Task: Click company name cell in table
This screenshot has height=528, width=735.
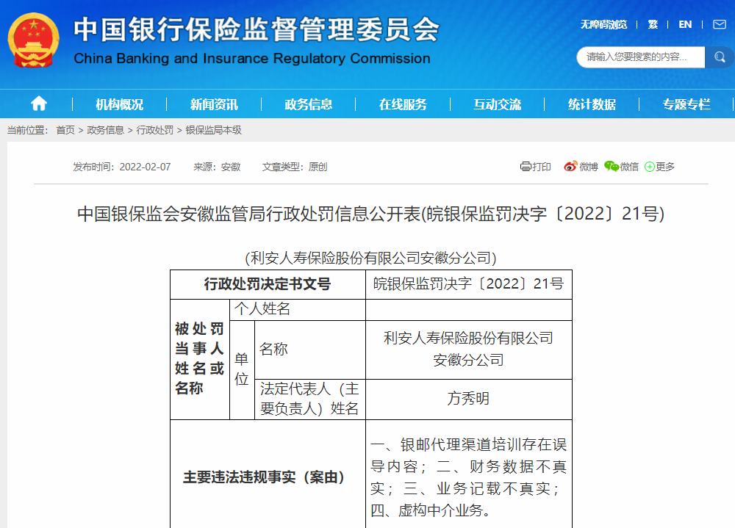Action: pos(469,350)
